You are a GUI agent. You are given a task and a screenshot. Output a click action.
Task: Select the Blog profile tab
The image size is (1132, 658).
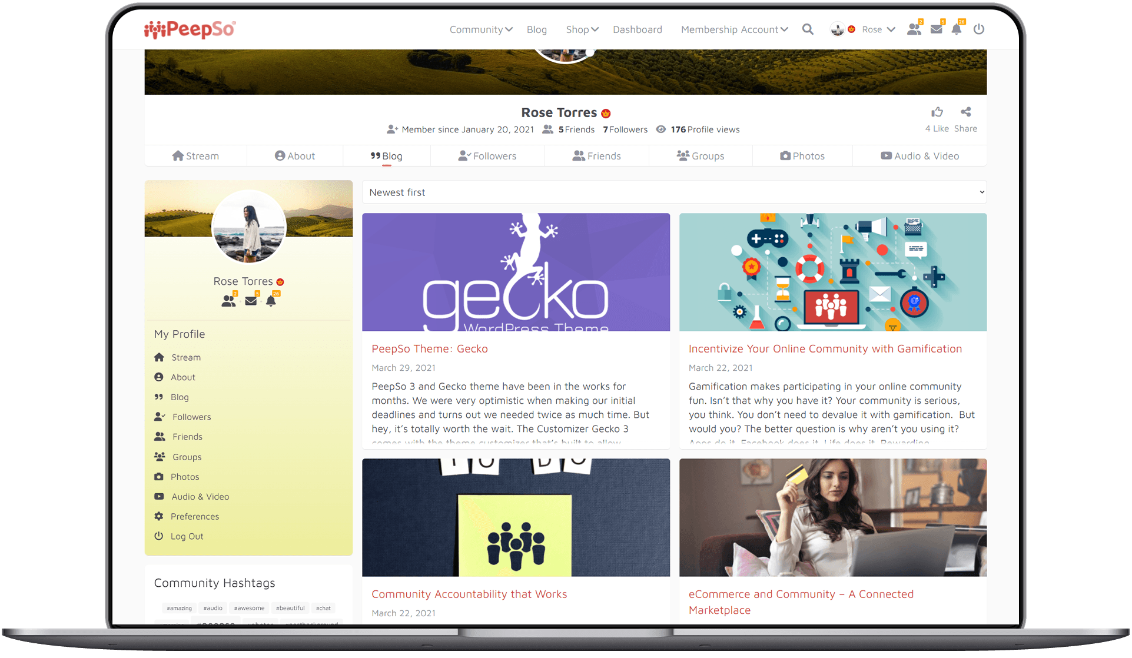pyautogui.click(x=386, y=156)
